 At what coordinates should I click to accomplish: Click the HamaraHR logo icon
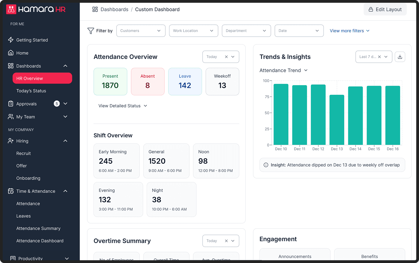[x=11, y=9]
